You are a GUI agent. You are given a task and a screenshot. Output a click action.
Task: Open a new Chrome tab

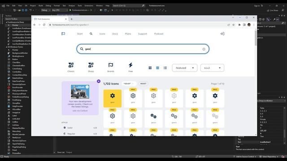72,19
